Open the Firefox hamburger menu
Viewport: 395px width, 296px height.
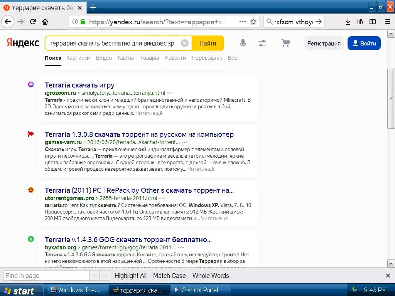[x=387, y=22]
